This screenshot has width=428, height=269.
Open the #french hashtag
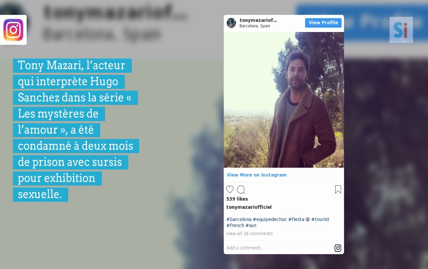point(235,225)
